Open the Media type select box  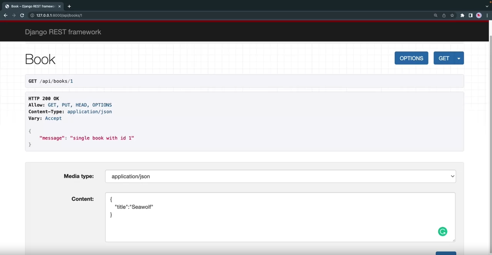280,176
